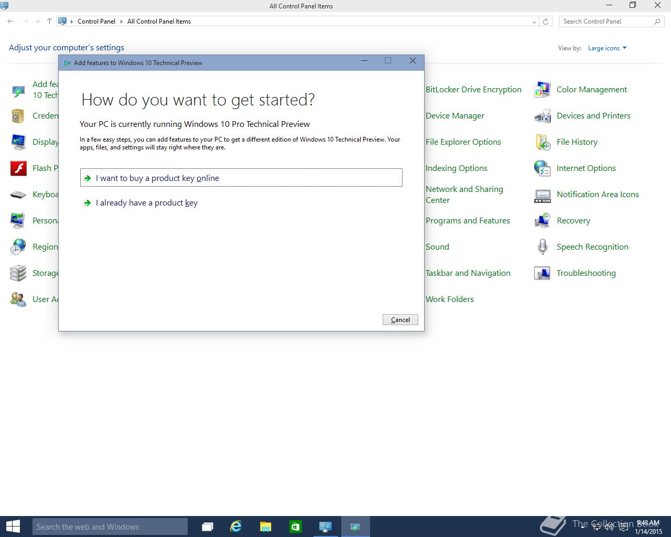Open Taskbar and Navigation link
This screenshot has height=537, width=671.
(468, 273)
